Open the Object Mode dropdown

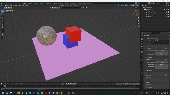[x=9, y=5]
